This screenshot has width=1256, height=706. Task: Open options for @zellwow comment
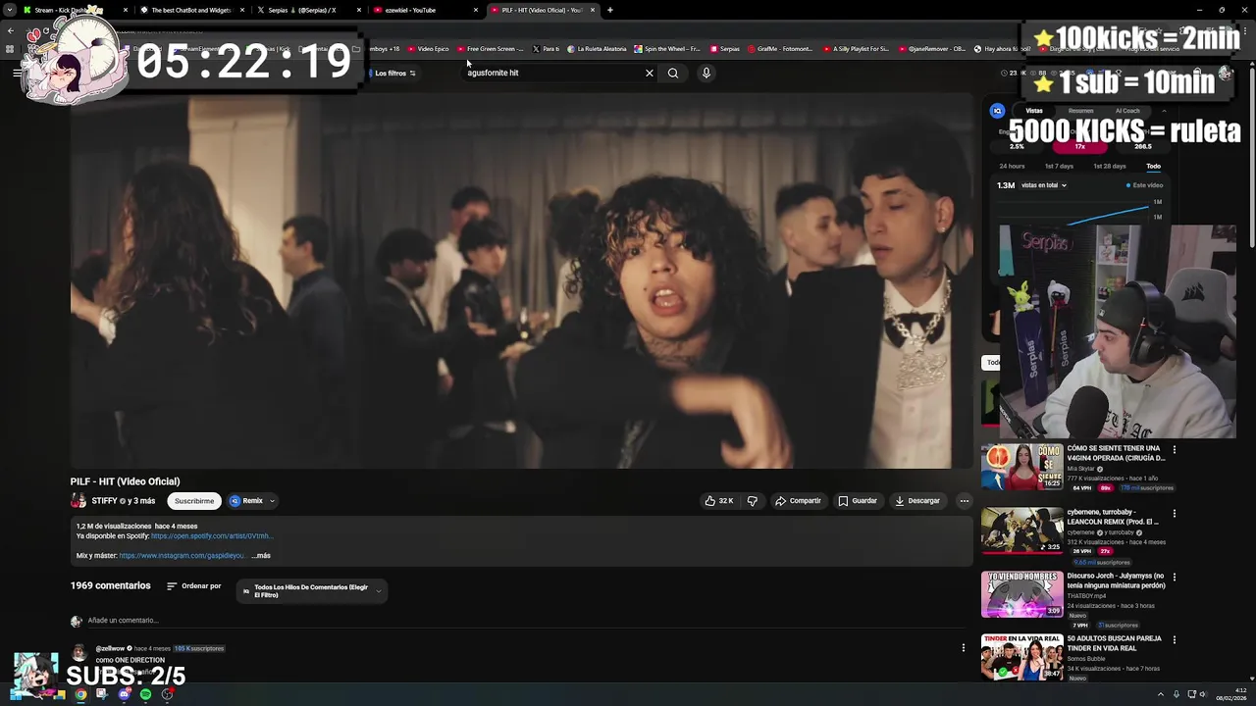[x=964, y=647]
